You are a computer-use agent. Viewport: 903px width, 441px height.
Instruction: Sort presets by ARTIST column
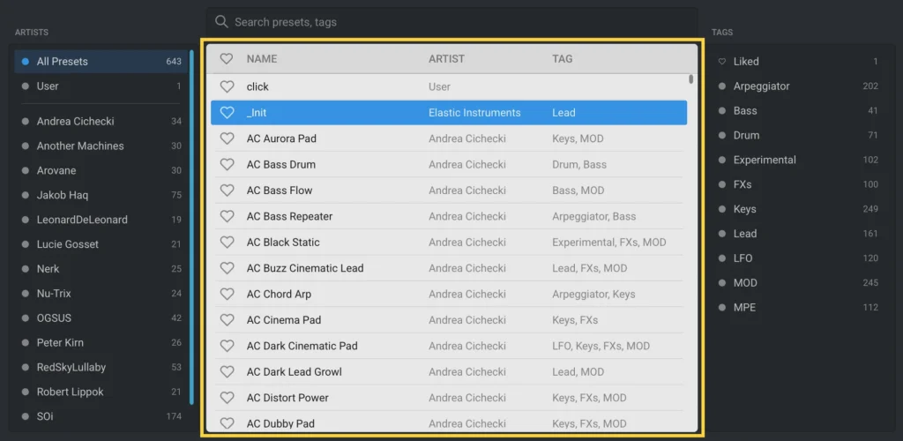446,59
